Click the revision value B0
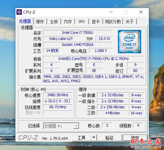 pyautogui.click(x=136, y=71)
